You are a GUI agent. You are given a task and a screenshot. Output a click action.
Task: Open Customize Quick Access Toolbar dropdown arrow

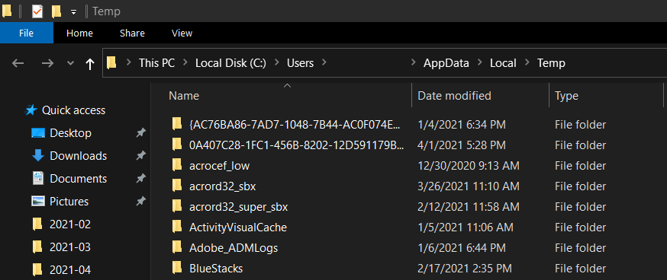(73, 12)
